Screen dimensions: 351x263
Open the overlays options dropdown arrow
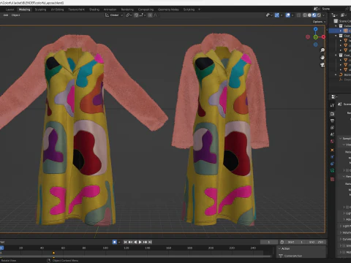click(292, 15)
